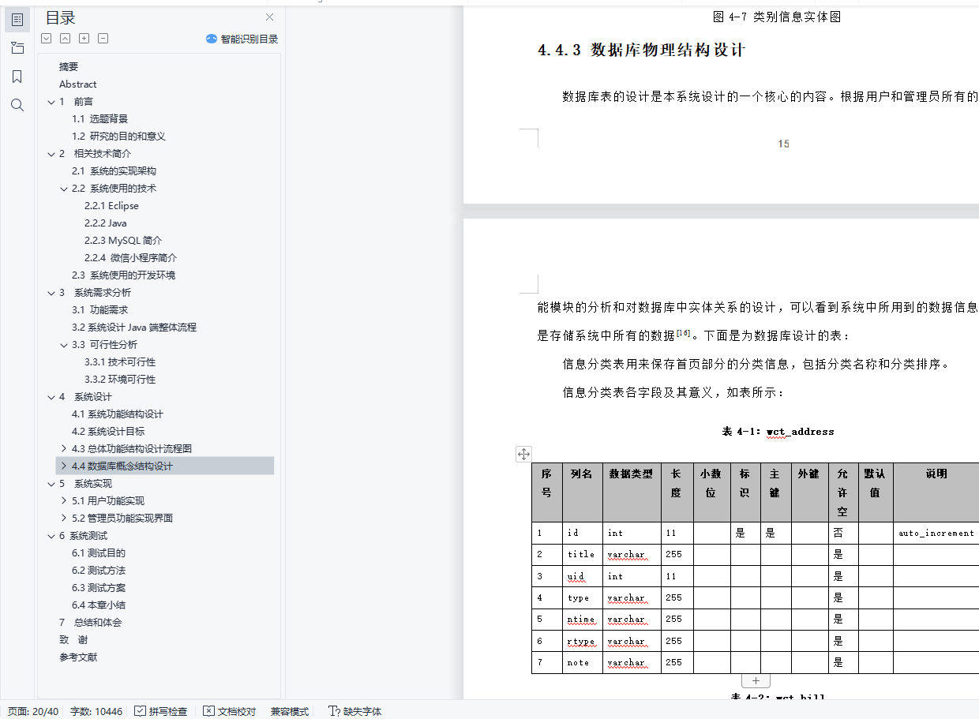Image resolution: width=979 pixels, height=719 pixels.
Task: Go to 3.2 系统设计 Java 端整体流程
Action: pos(133,328)
